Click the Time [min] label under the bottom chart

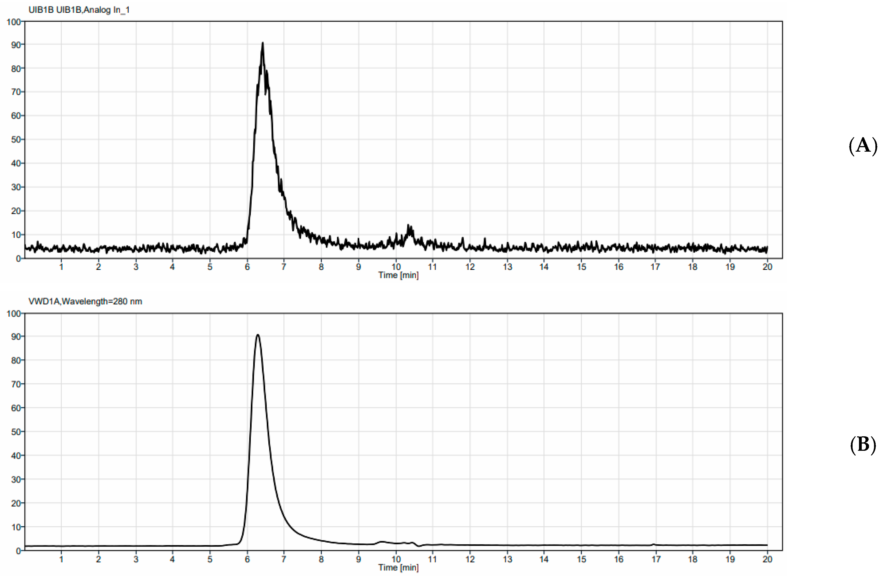click(x=398, y=567)
